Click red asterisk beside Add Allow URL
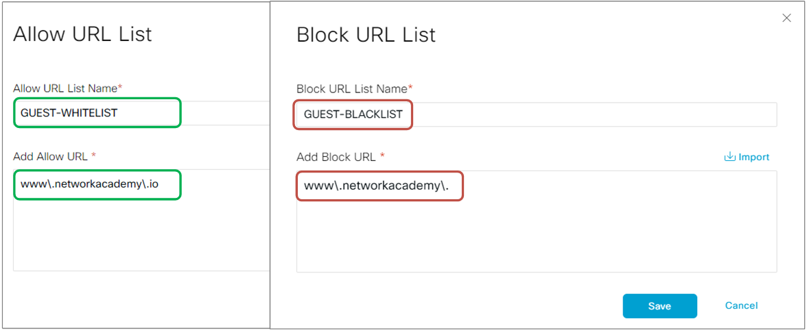807x330 pixels. [93, 156]
